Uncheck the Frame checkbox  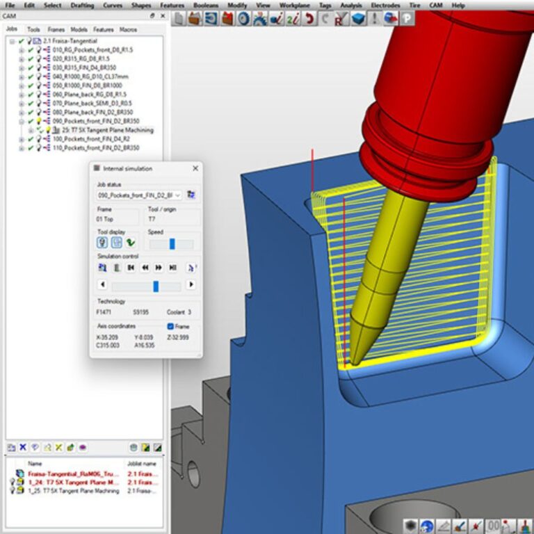click(171, 326)
